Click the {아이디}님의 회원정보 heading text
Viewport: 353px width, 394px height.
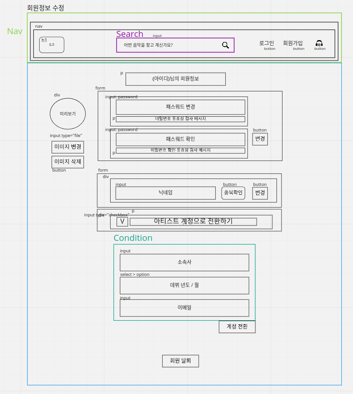point(176,79)
